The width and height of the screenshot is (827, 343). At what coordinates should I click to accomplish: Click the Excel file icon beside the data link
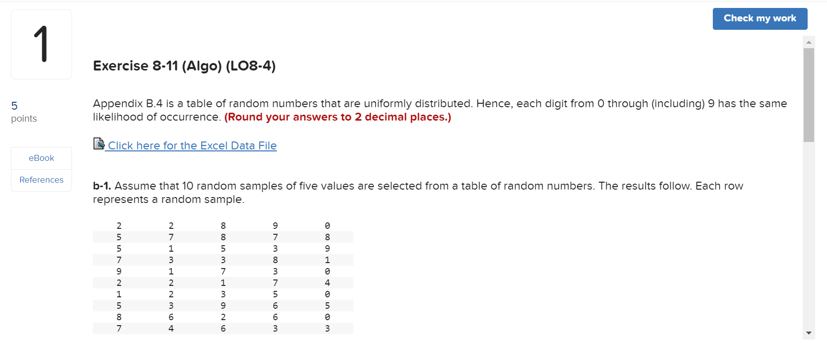(x=98, y=143)
